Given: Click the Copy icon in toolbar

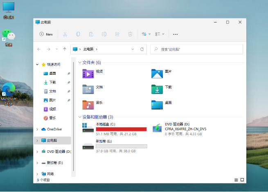Looking at the screenshot, I should tap(78, 34).
